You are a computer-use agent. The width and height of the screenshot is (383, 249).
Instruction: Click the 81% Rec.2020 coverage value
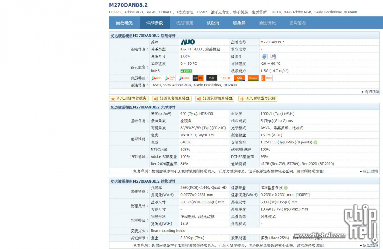click(184, 164)
